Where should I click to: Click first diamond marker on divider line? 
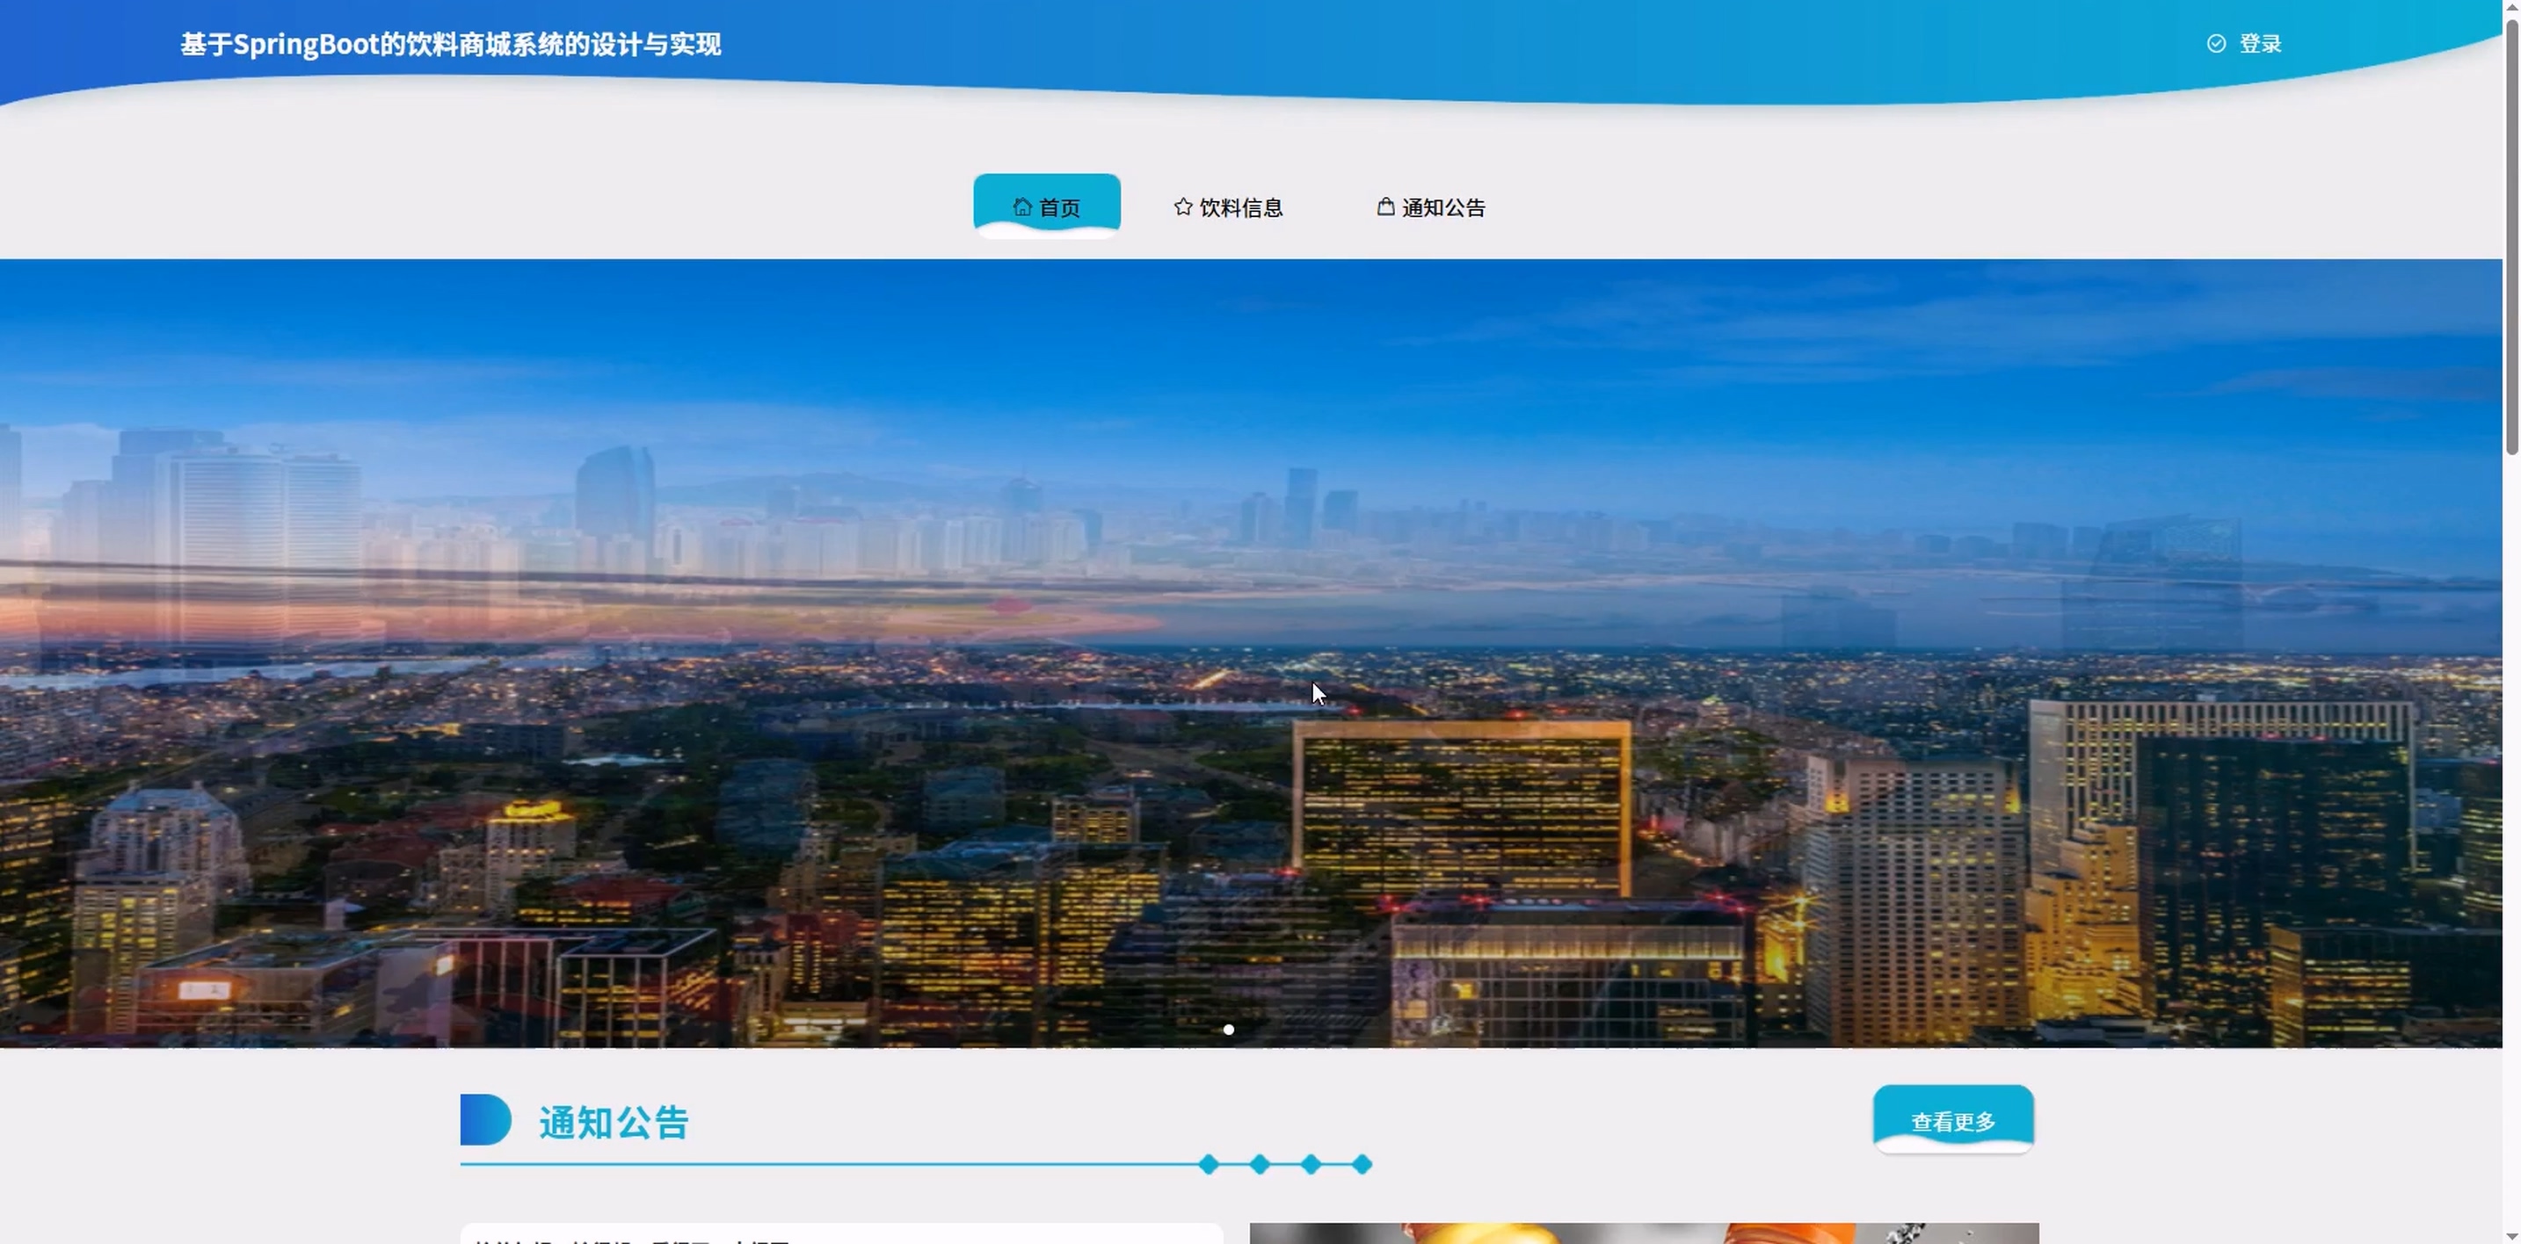point(1209,1164)
